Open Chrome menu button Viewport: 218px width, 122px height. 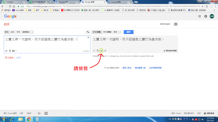click(x=216, y=6)
